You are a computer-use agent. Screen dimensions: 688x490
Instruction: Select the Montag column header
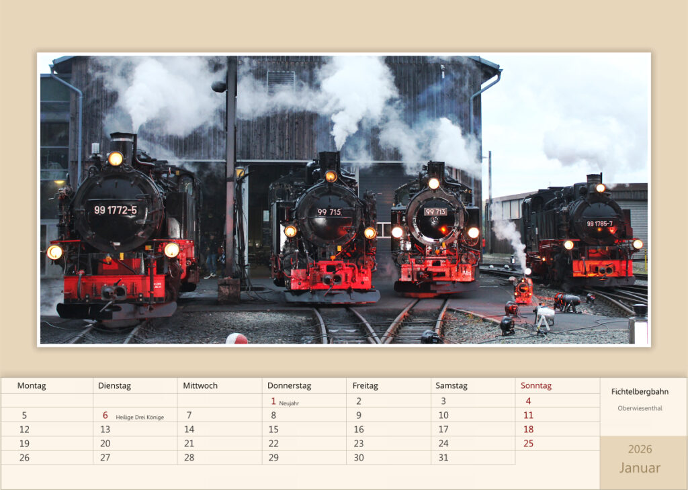click(32, 386)
